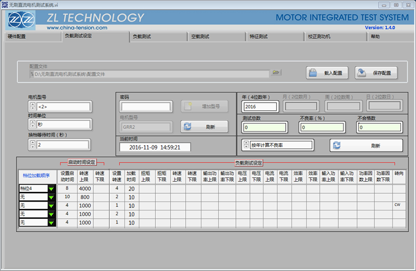
Task: Open the 校正测功机 tab
Action: 319,37
